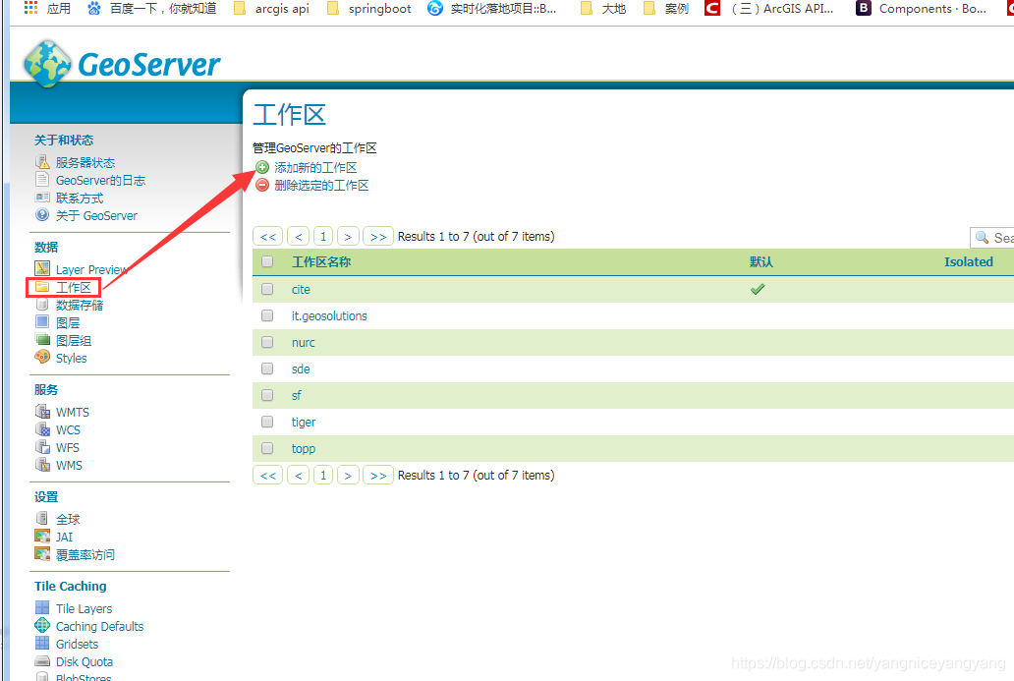The width and height of the screenshot is (1014, 681).
Task: Click the About GeoServer icon (关于 GeoServer)
Action: (x=42, y=214)
